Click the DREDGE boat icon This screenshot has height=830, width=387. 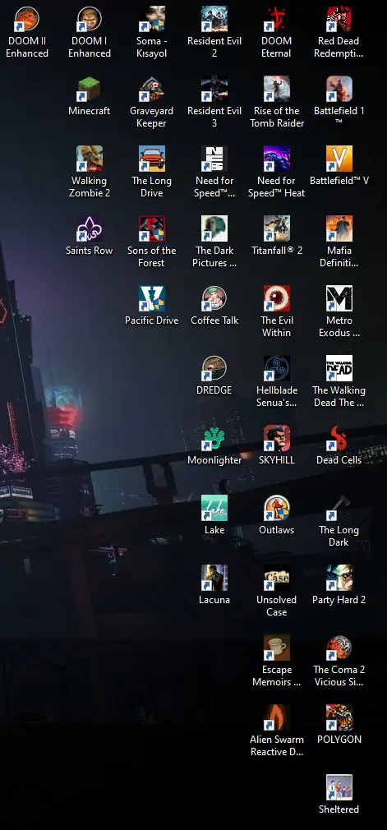(214, 369)
